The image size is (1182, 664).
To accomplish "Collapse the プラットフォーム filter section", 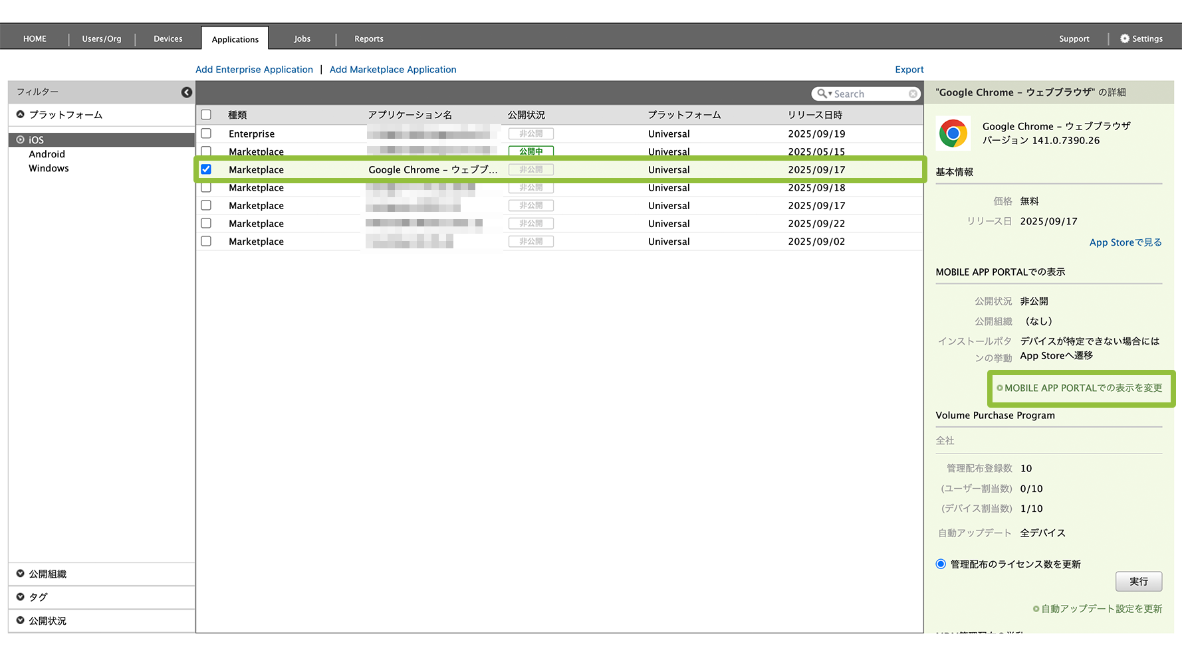I will click(x=21, y=115).
